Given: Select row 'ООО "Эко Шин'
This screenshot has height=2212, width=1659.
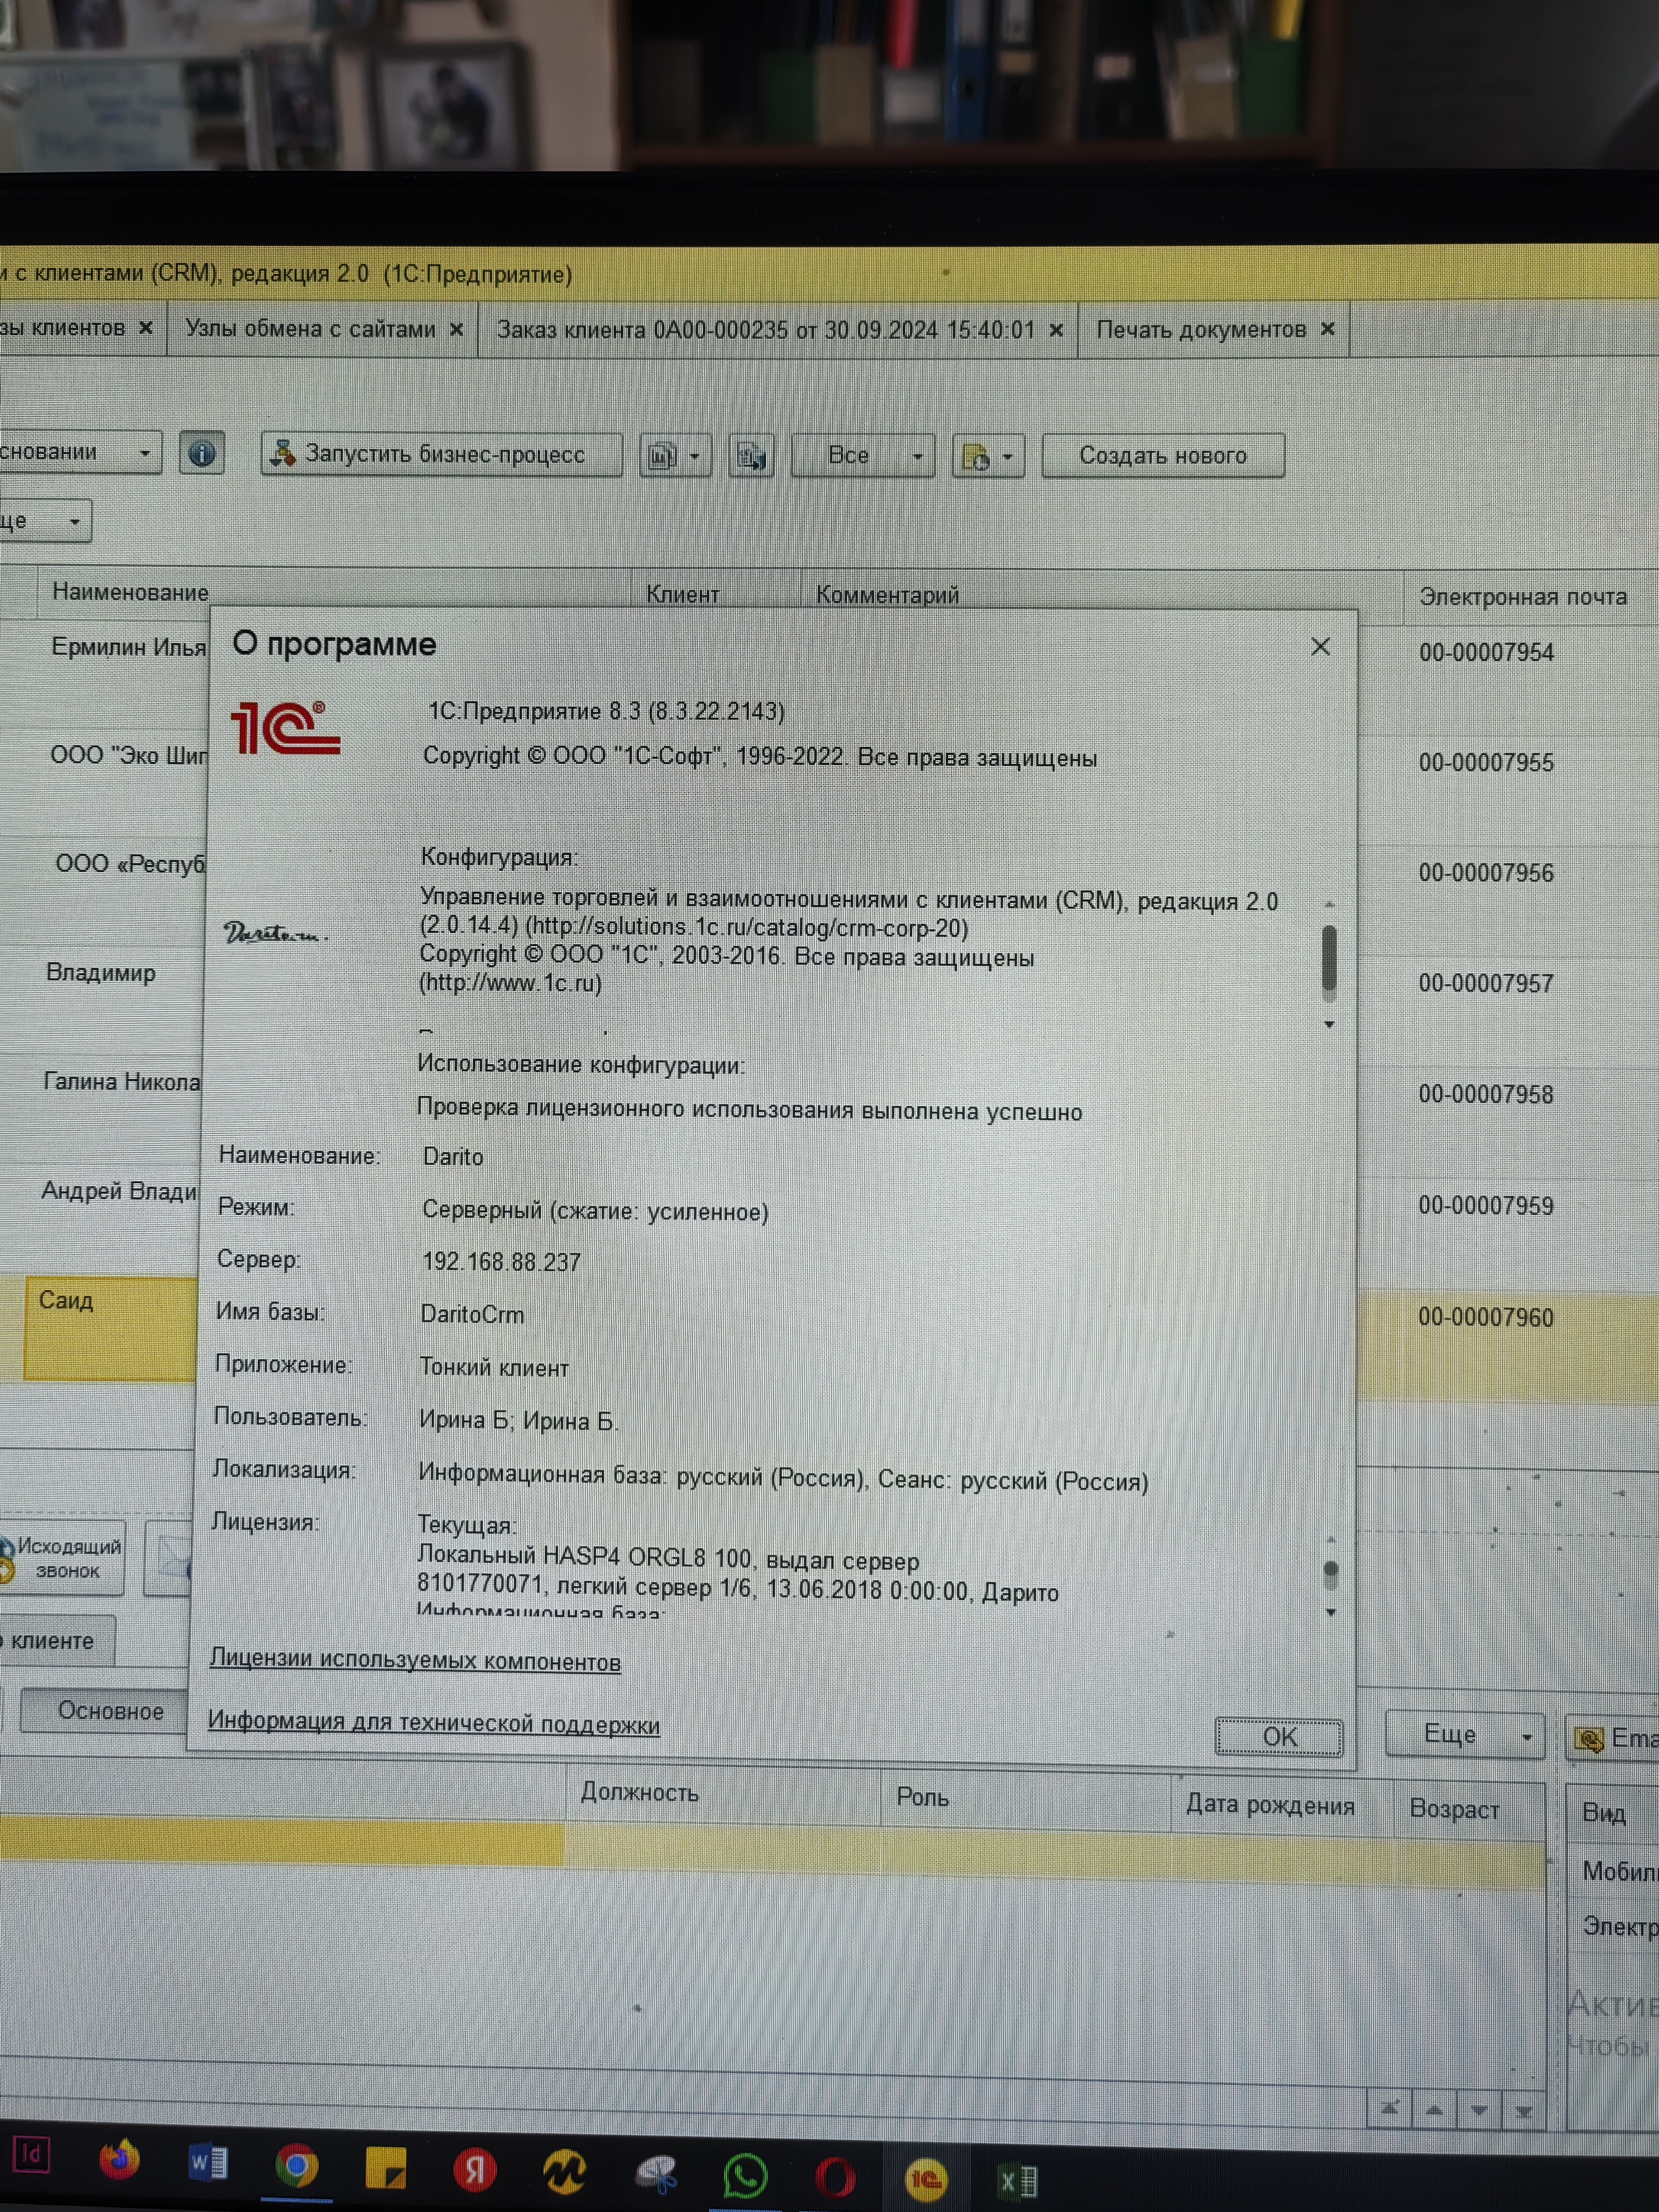Looking at the screenshot, I should [x=129, y=755].
